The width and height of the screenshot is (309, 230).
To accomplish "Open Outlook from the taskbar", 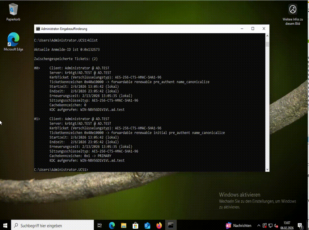I will (147, 225).
